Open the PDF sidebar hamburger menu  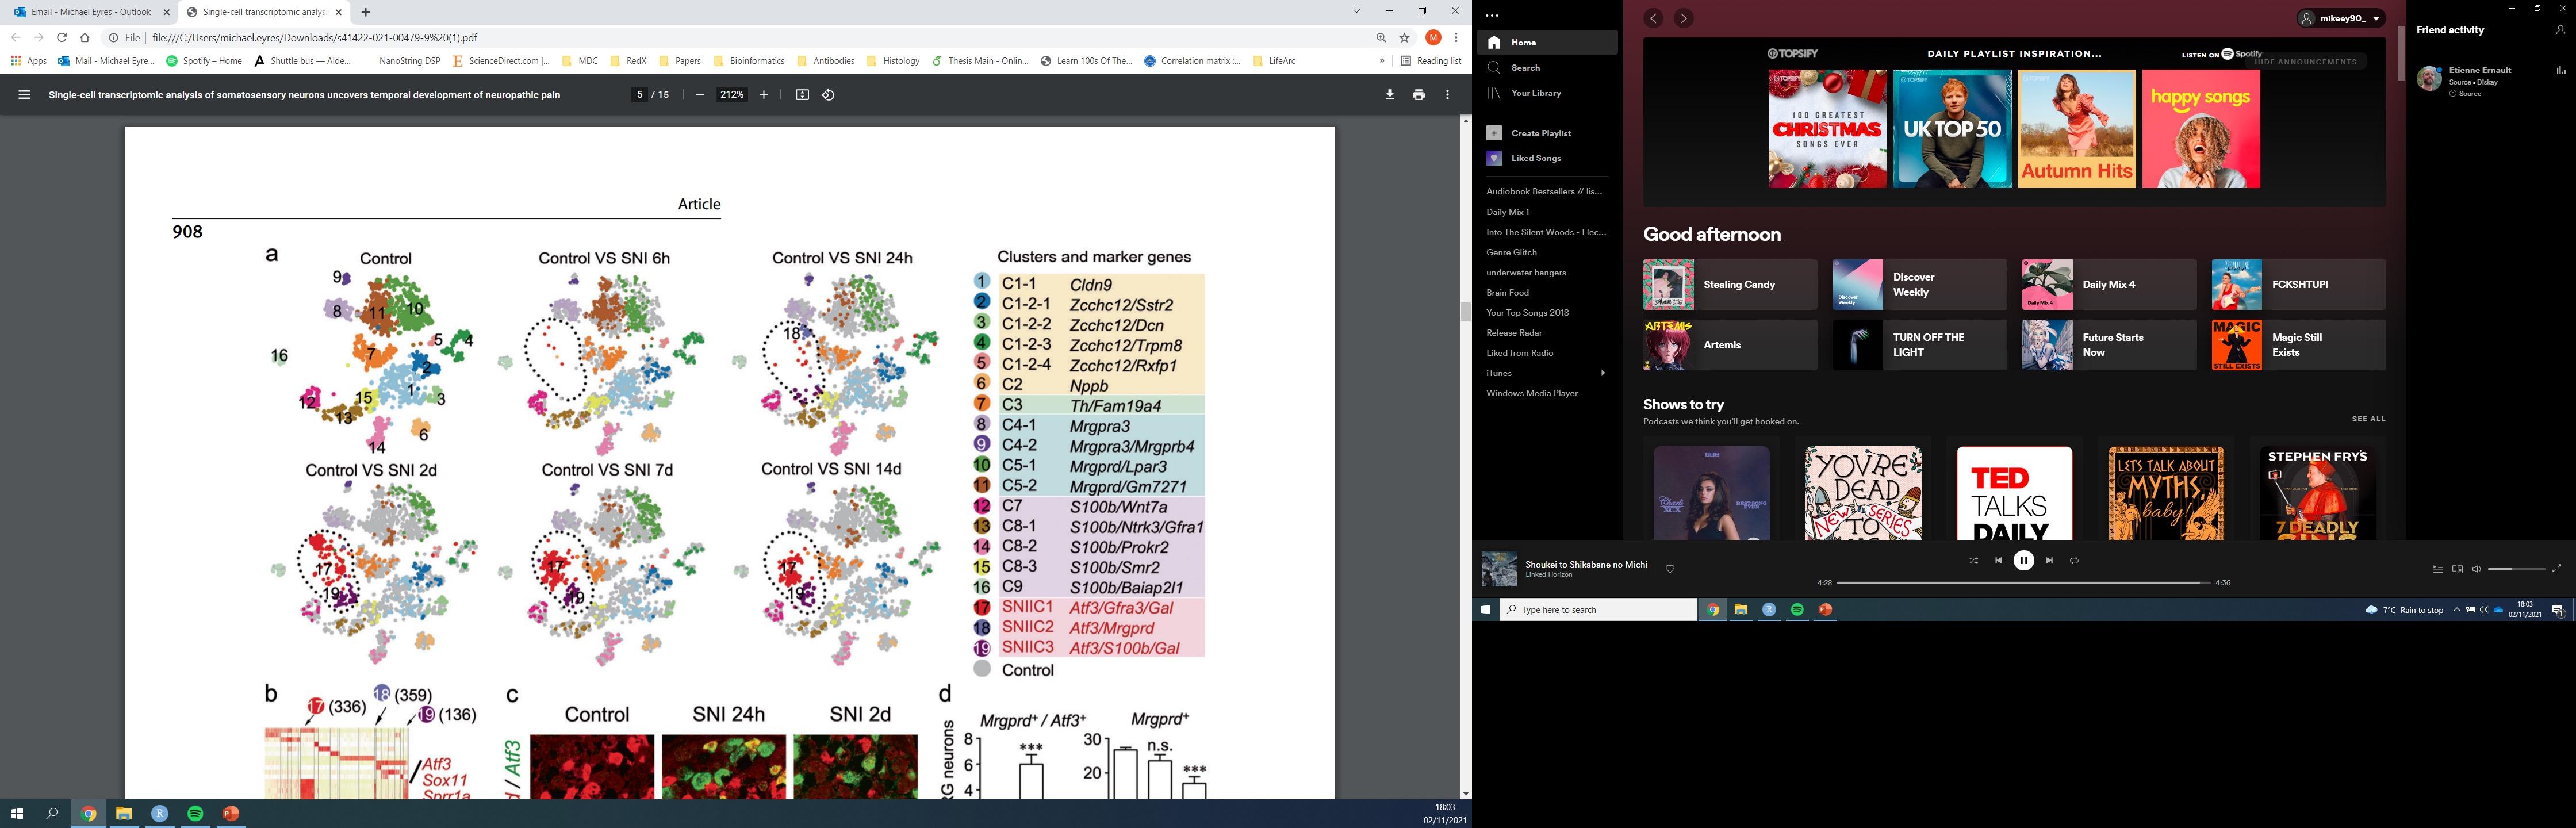(25, 95)
